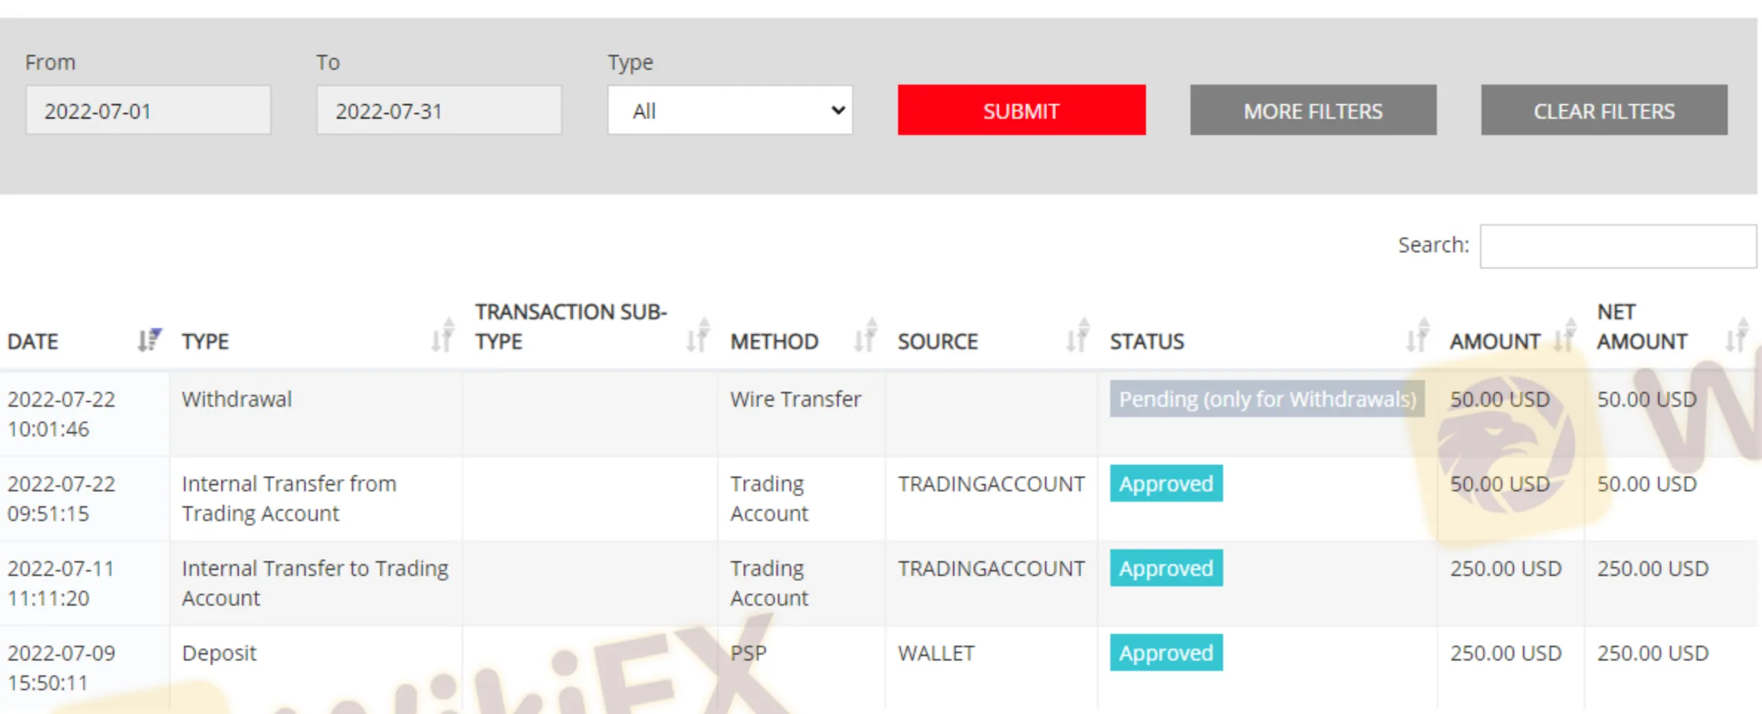Image resolution: width=1762 pixels, height=714 pixels.
Task: Sort by Method column arrows
Action: click(x=865, y=335)
